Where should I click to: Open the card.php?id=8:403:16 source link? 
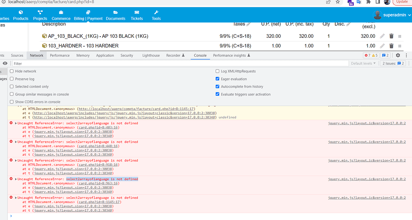[99, 127]
